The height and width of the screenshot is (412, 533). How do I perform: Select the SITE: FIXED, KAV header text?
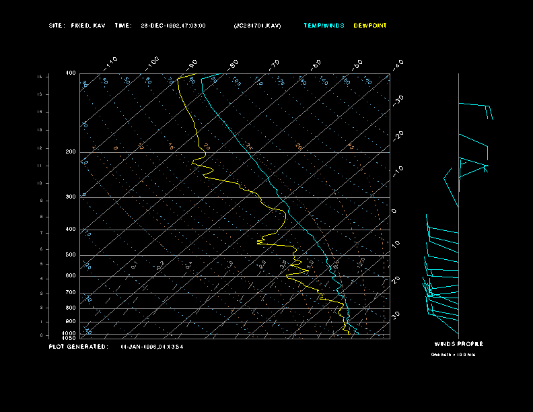[x=77, y=26]
